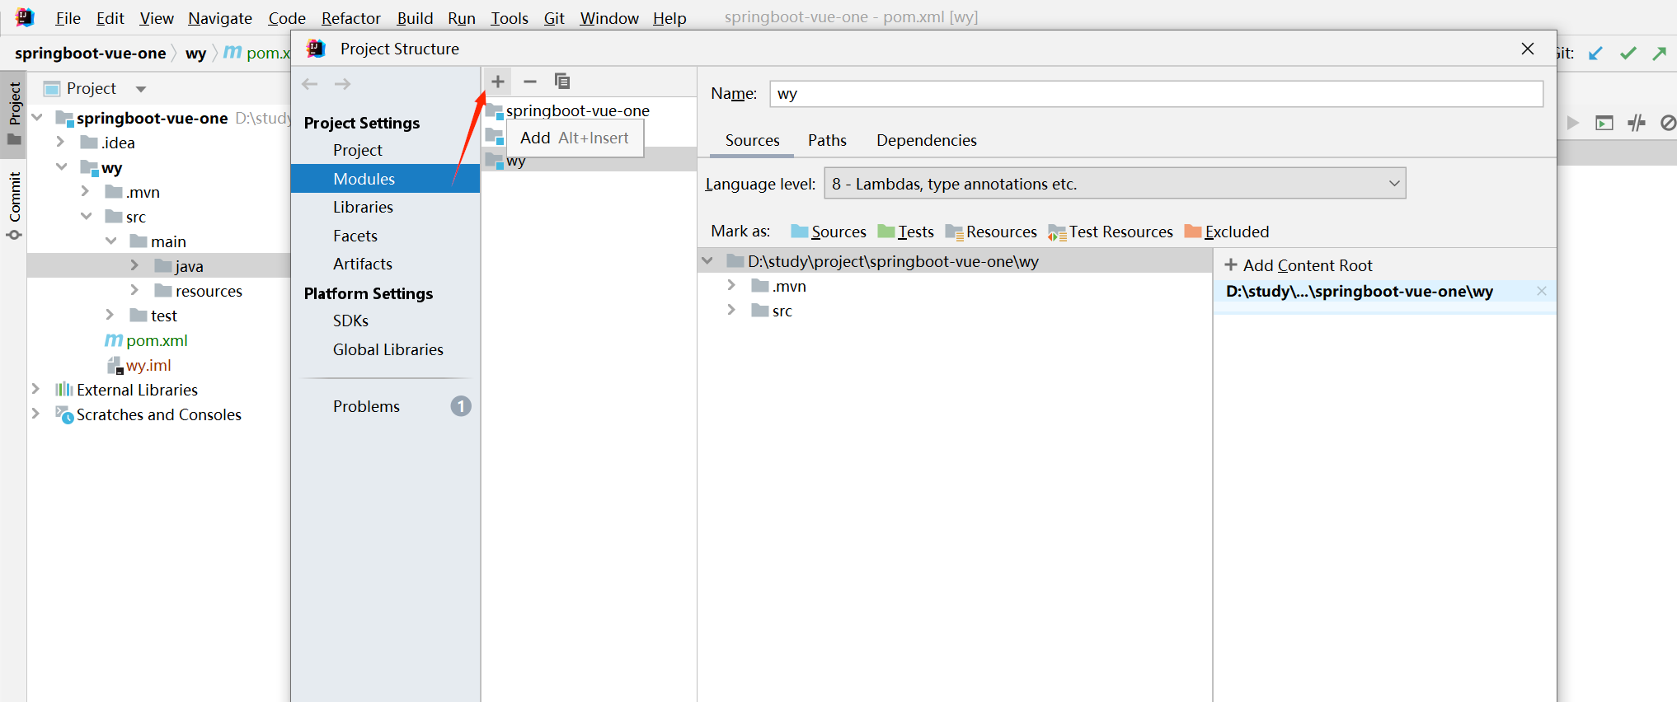Click springboot-vue-one breadcrumb

(x=91, y=53)
